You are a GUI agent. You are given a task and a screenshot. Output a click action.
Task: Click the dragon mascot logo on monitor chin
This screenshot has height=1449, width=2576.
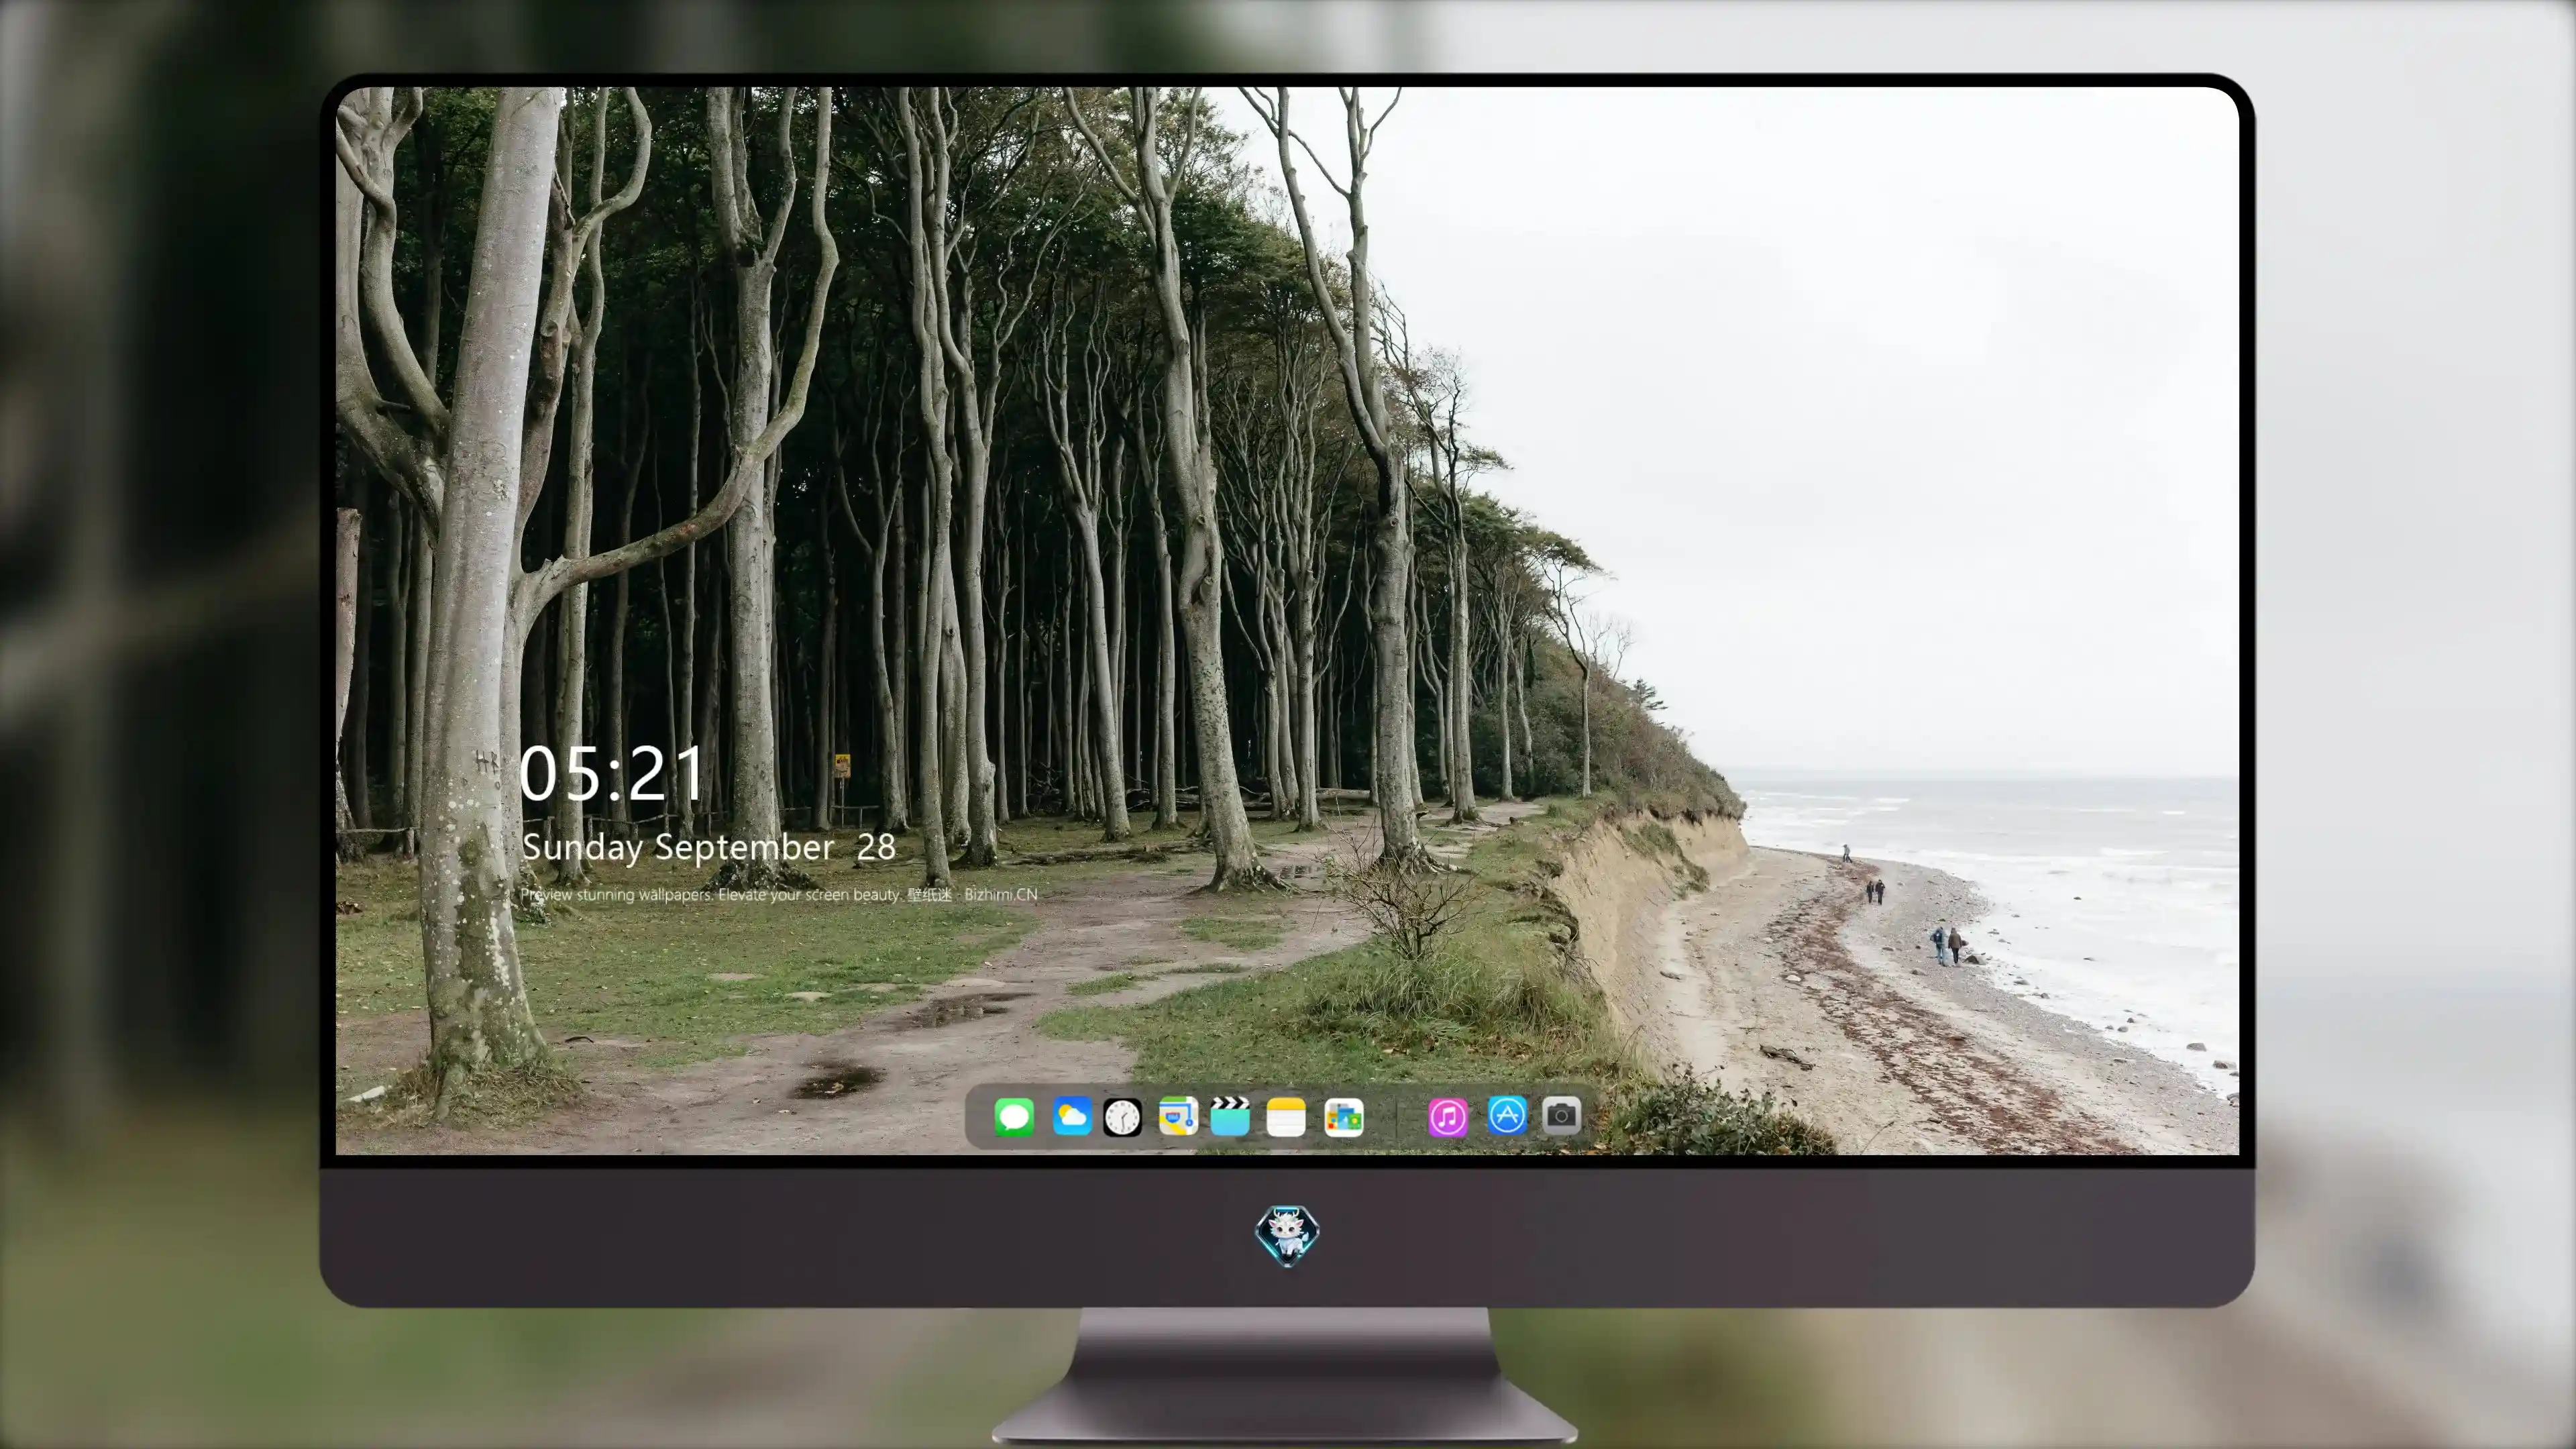pos(1287,1235)
